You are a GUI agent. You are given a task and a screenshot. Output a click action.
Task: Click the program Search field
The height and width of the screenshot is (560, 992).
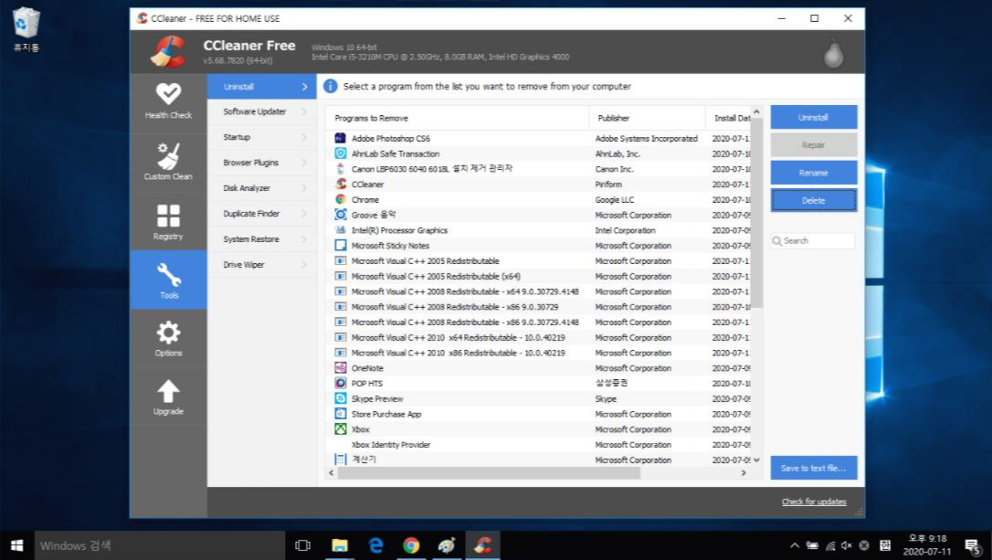pyautogui.click(x=814, y=240)
